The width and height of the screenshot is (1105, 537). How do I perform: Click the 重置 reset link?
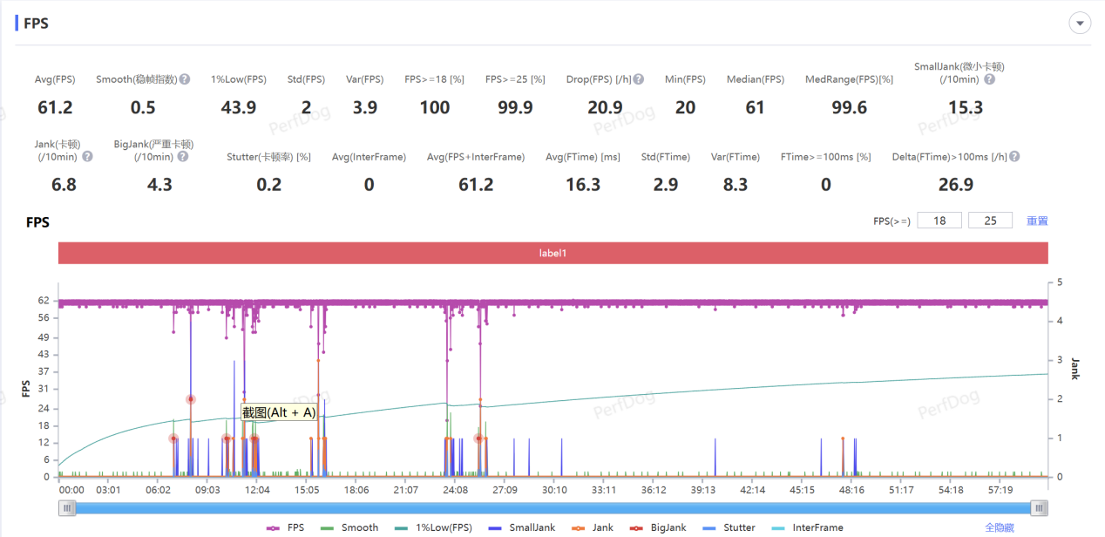point(1037,221)
